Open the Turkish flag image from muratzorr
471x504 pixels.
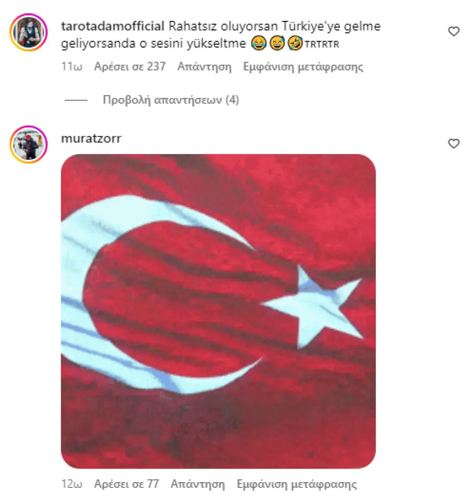tap(218, 311)
